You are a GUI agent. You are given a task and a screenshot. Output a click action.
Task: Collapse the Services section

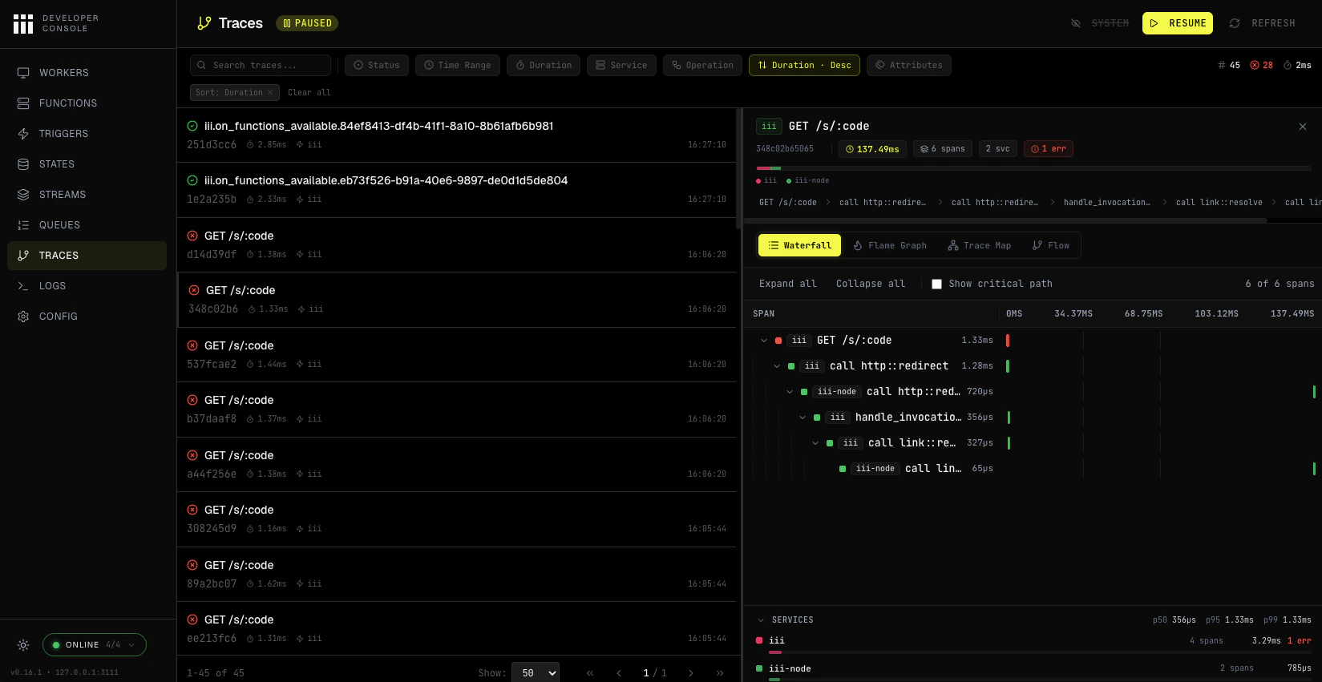pos(761,620)
